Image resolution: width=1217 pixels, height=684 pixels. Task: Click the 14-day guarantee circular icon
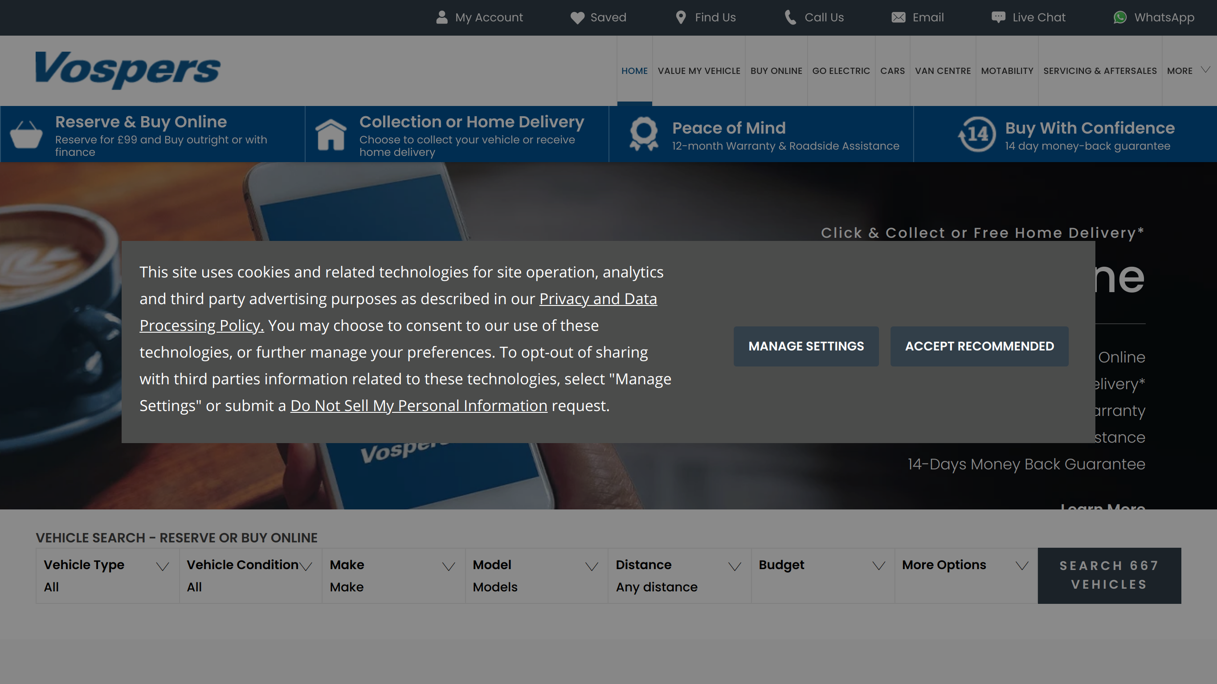click(976, 134)
